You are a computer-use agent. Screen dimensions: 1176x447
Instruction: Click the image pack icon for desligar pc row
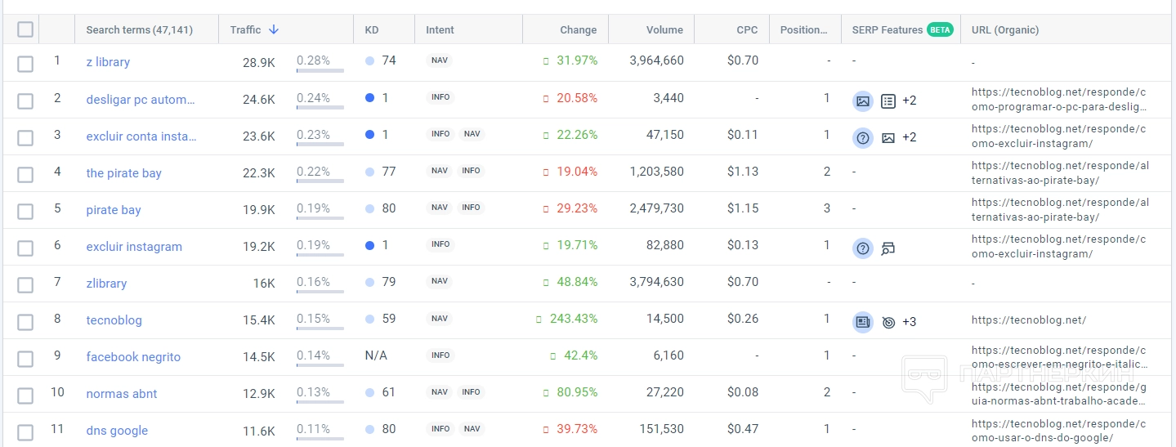click(863, 101)
